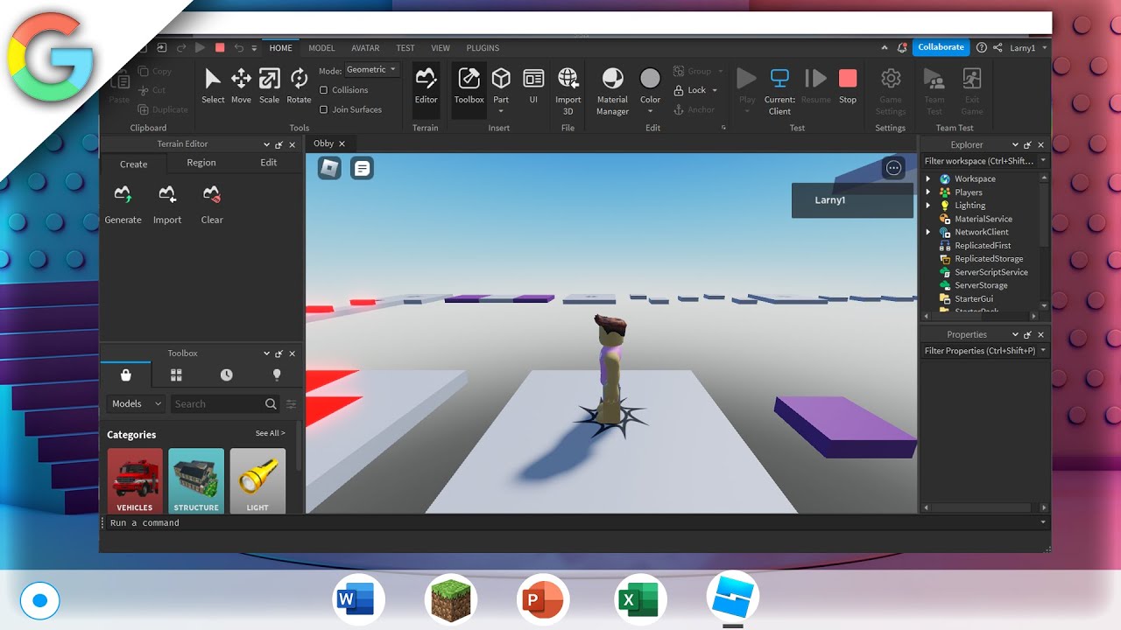
Task: Open the VIEW ribbon tab
Action: 441,48
